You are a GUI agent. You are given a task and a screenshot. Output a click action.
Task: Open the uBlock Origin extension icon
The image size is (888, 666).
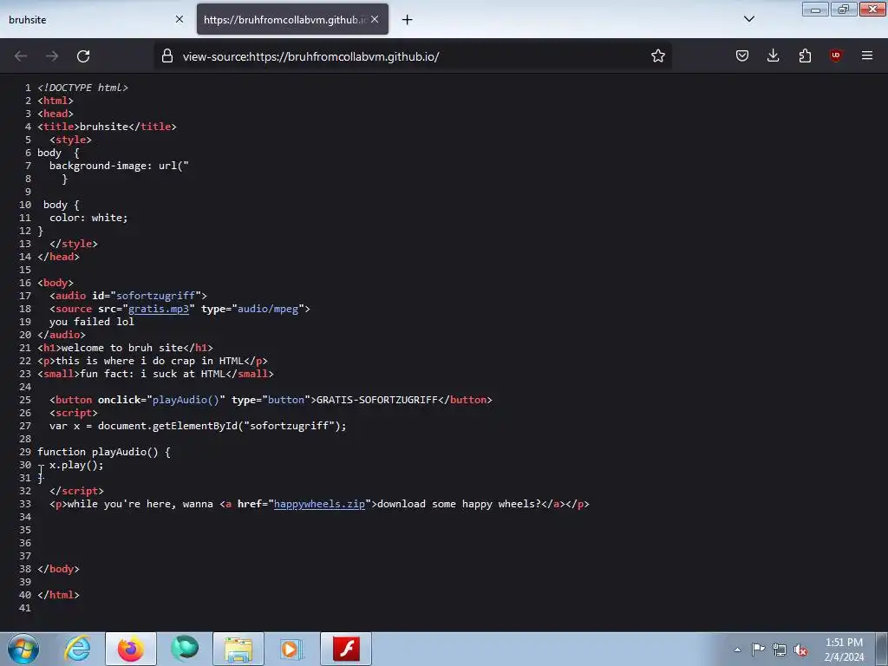pos(835,55)
